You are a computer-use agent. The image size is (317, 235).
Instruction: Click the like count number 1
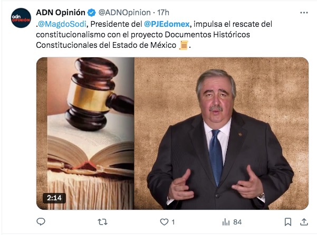[x=173, y=222]
